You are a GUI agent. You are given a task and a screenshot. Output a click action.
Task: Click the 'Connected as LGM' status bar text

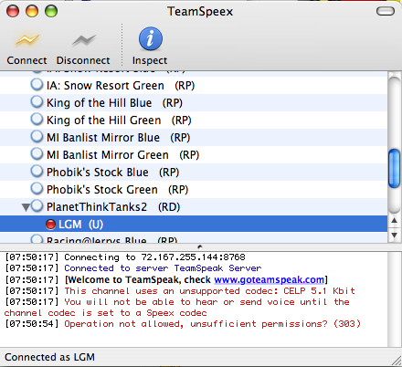click(x=49, y=357)
